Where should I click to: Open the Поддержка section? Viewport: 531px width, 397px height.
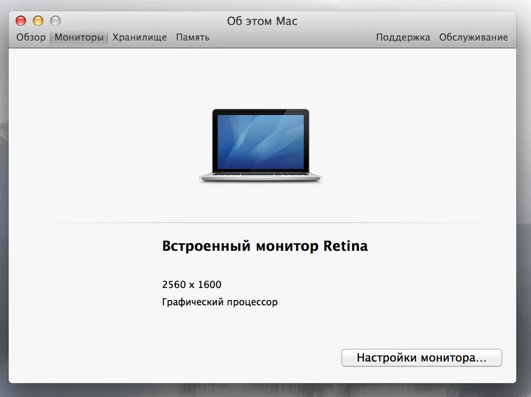403,38
